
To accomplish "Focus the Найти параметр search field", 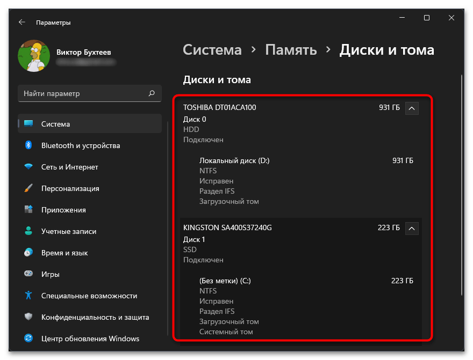I will [83, 93].
